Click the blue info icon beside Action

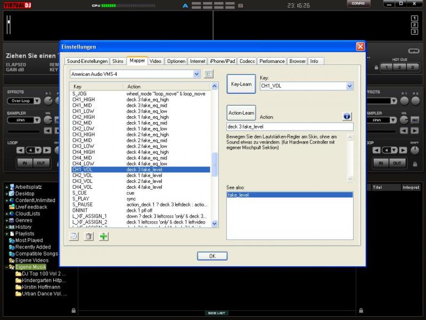tap(347, 116)
